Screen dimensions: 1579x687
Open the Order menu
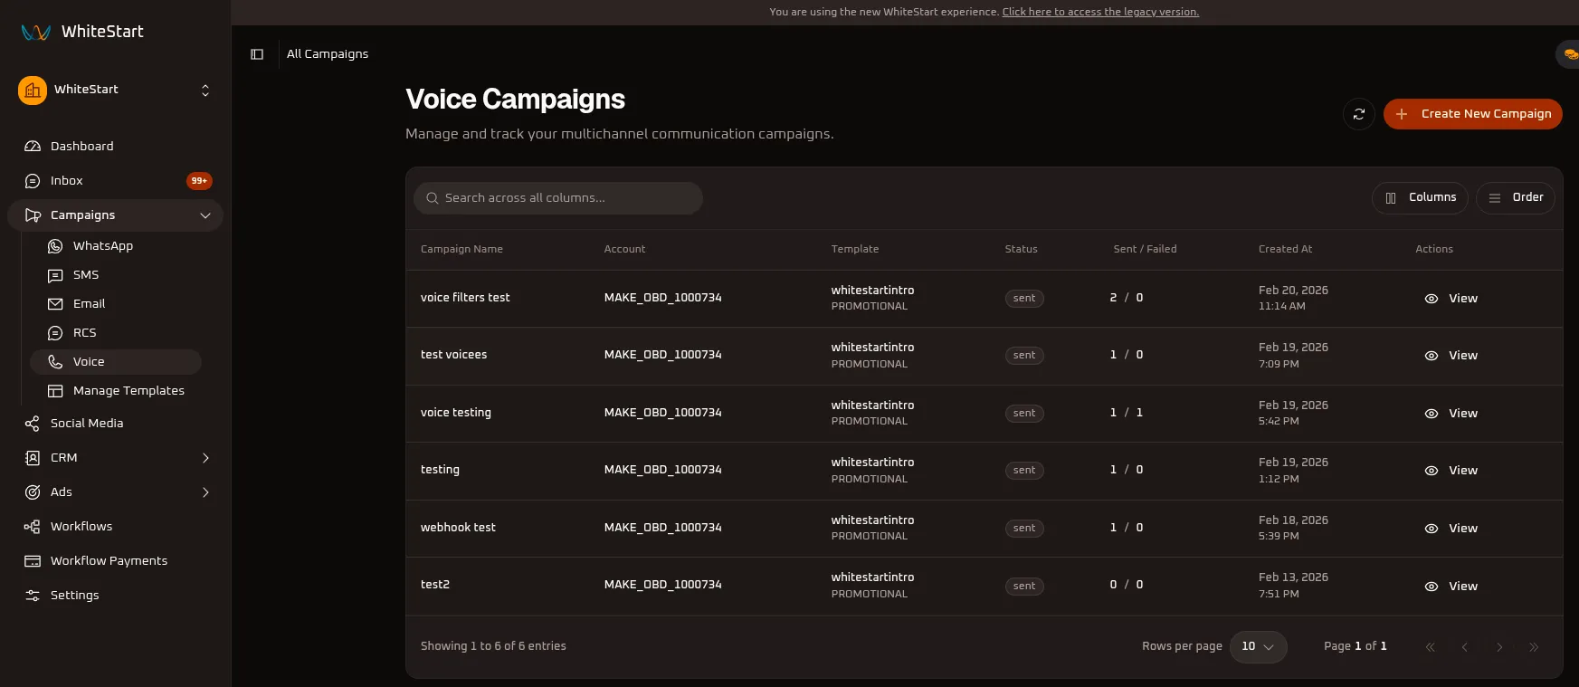1516,197
